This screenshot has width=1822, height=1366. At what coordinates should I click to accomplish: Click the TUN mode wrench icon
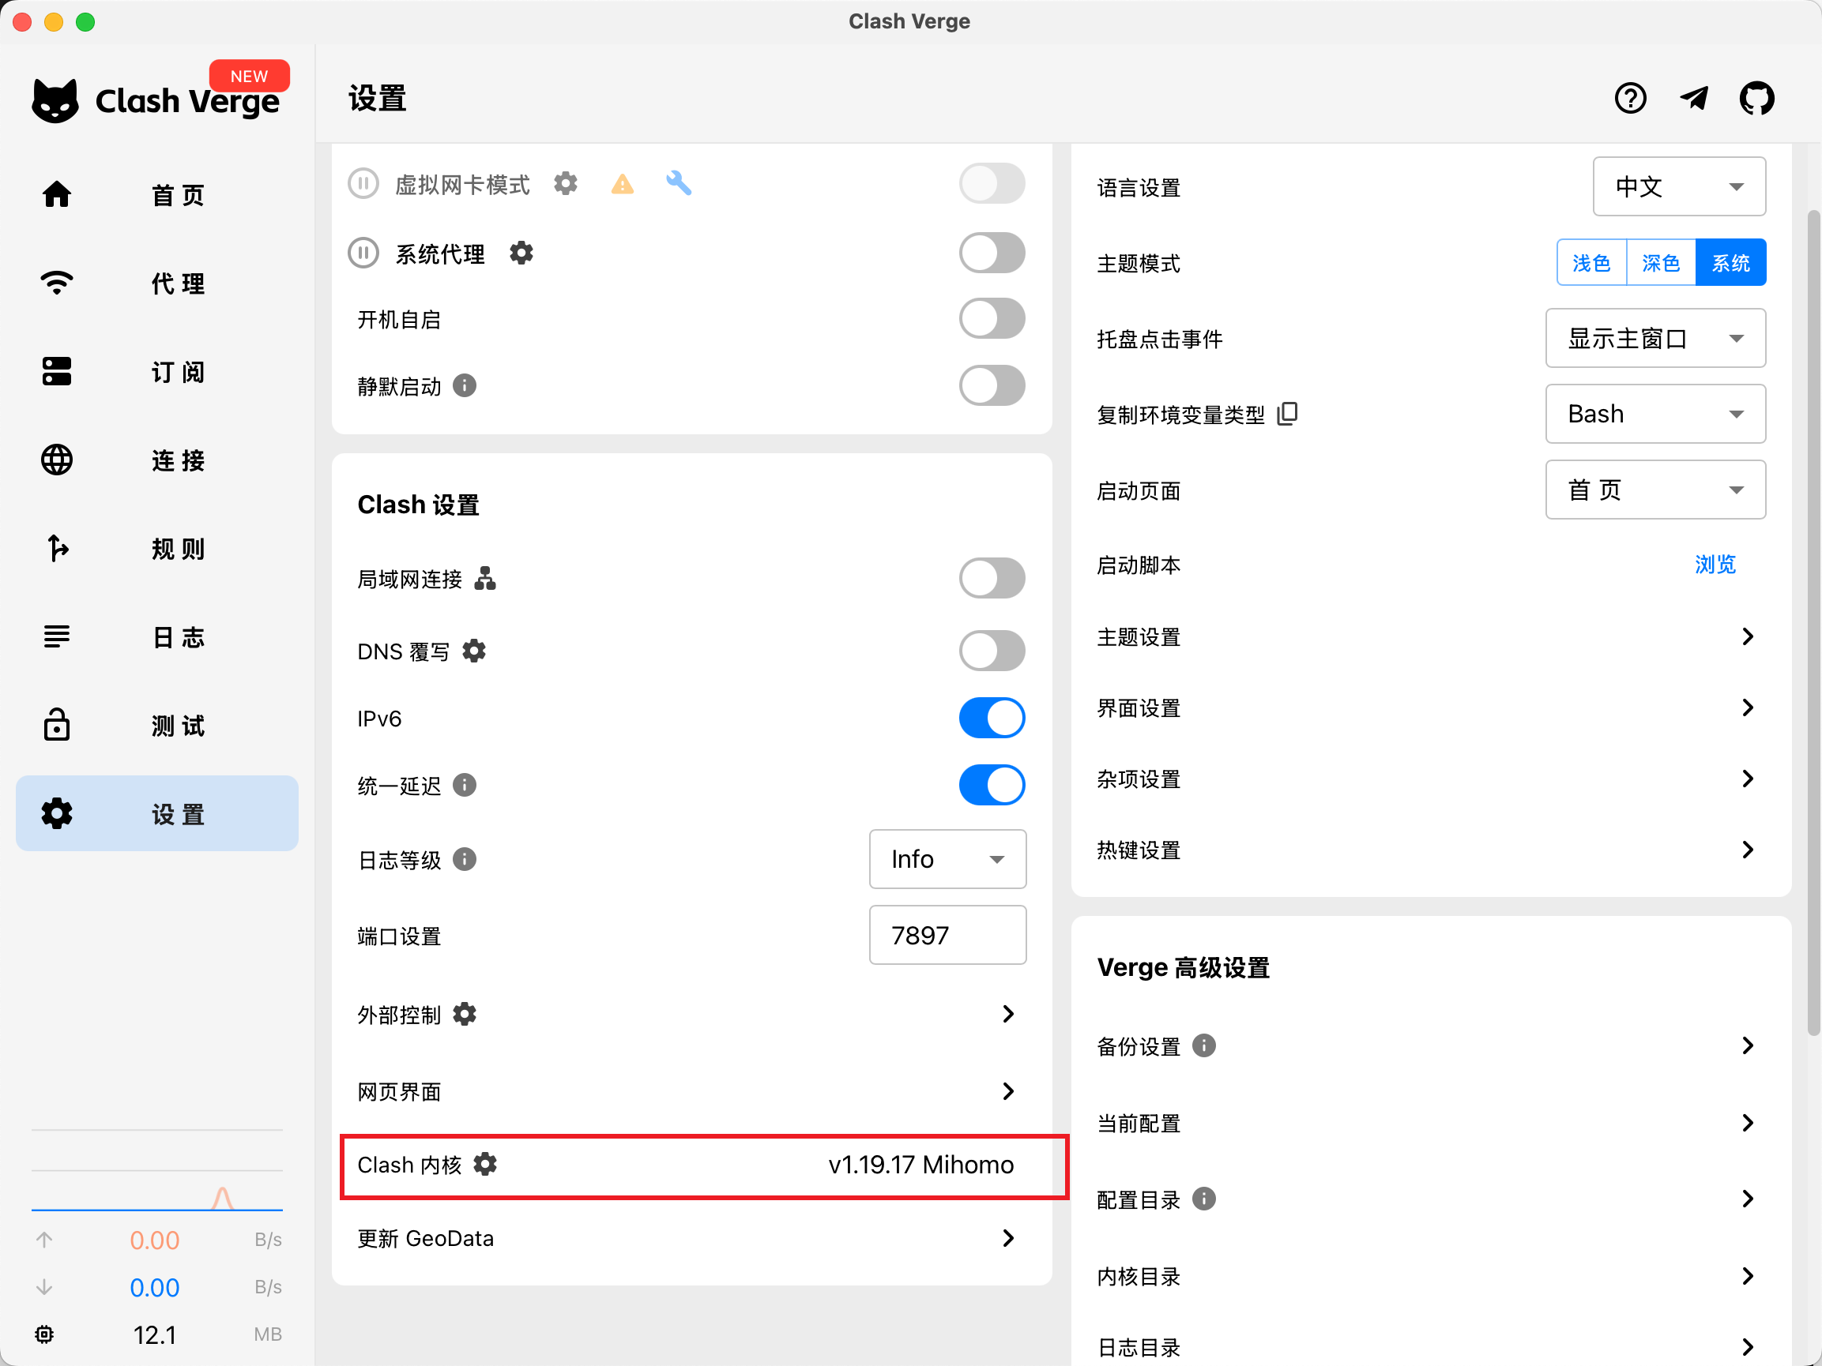coord(679,183)
